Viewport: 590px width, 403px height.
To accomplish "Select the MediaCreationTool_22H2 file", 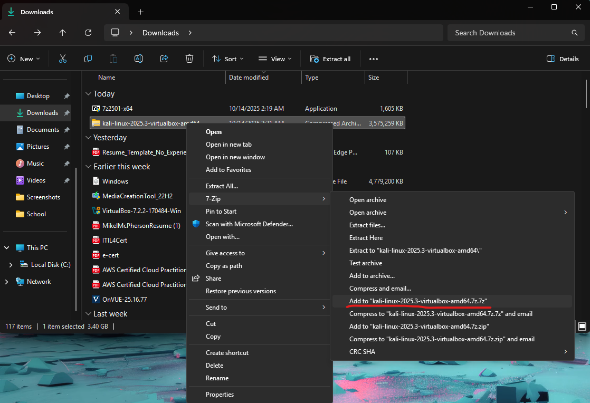I will (x=133, y=196).
